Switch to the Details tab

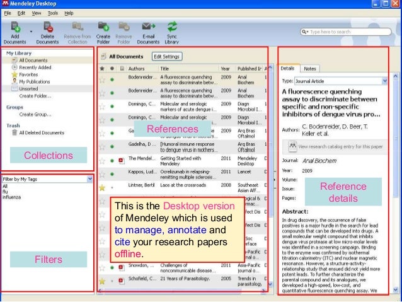tap(287, 68)
